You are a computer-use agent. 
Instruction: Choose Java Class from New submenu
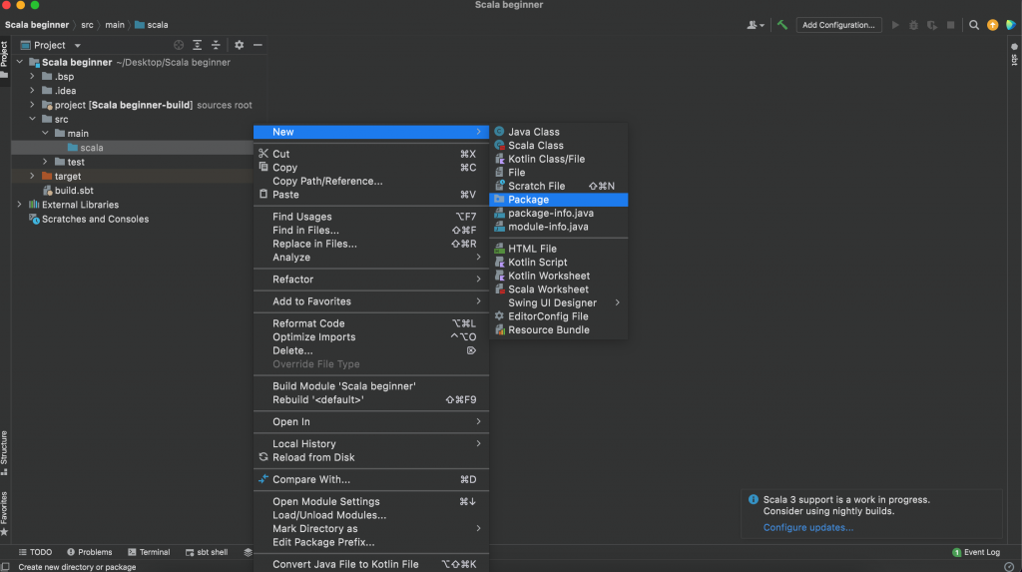pos(559,132)
